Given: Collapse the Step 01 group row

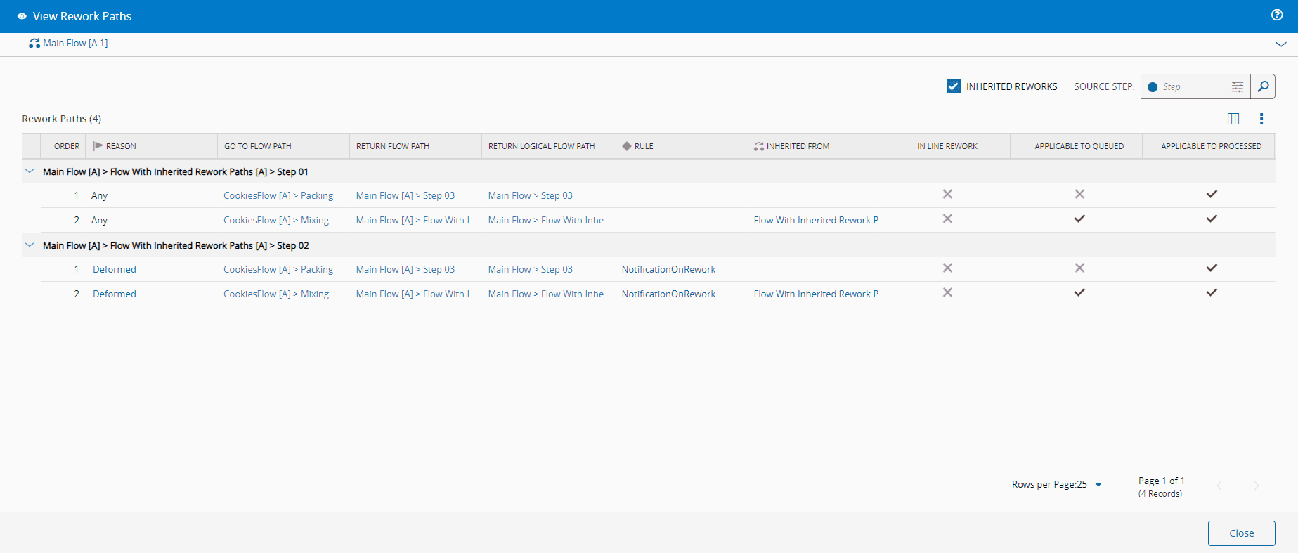Looking at the screenshot, I should pos(30,171).
